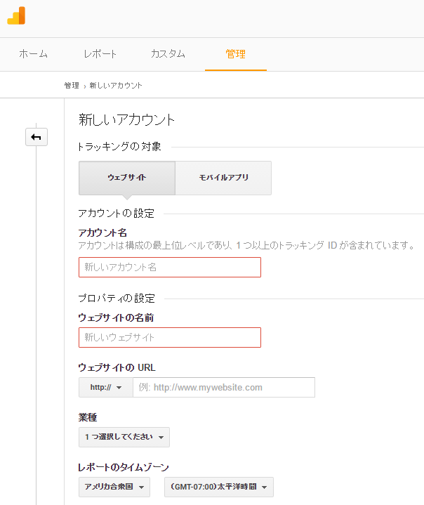
Task: Choose モバイルアプリ tracking target
Action: click(x=223, y=178)
